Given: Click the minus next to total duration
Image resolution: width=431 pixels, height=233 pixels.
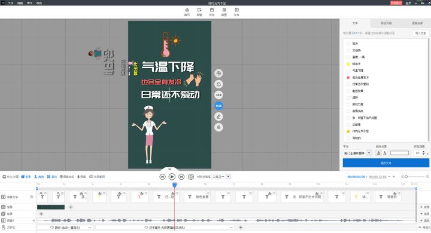Looking at the screenshot, I should coord(389,176).
